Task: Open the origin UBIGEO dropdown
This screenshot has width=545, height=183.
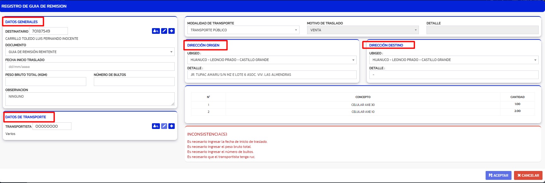Action: 272,60
